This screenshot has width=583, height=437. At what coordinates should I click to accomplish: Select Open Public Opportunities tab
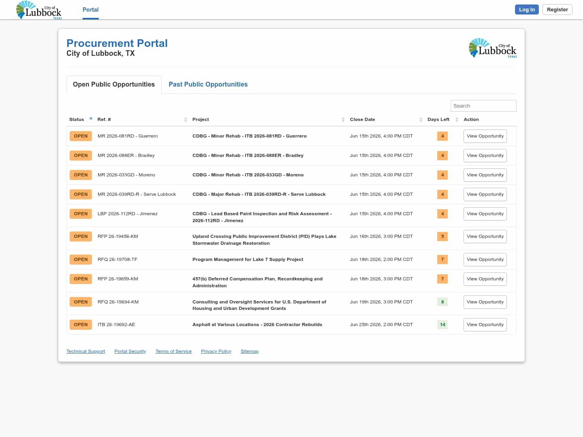[x=114, y=85]
